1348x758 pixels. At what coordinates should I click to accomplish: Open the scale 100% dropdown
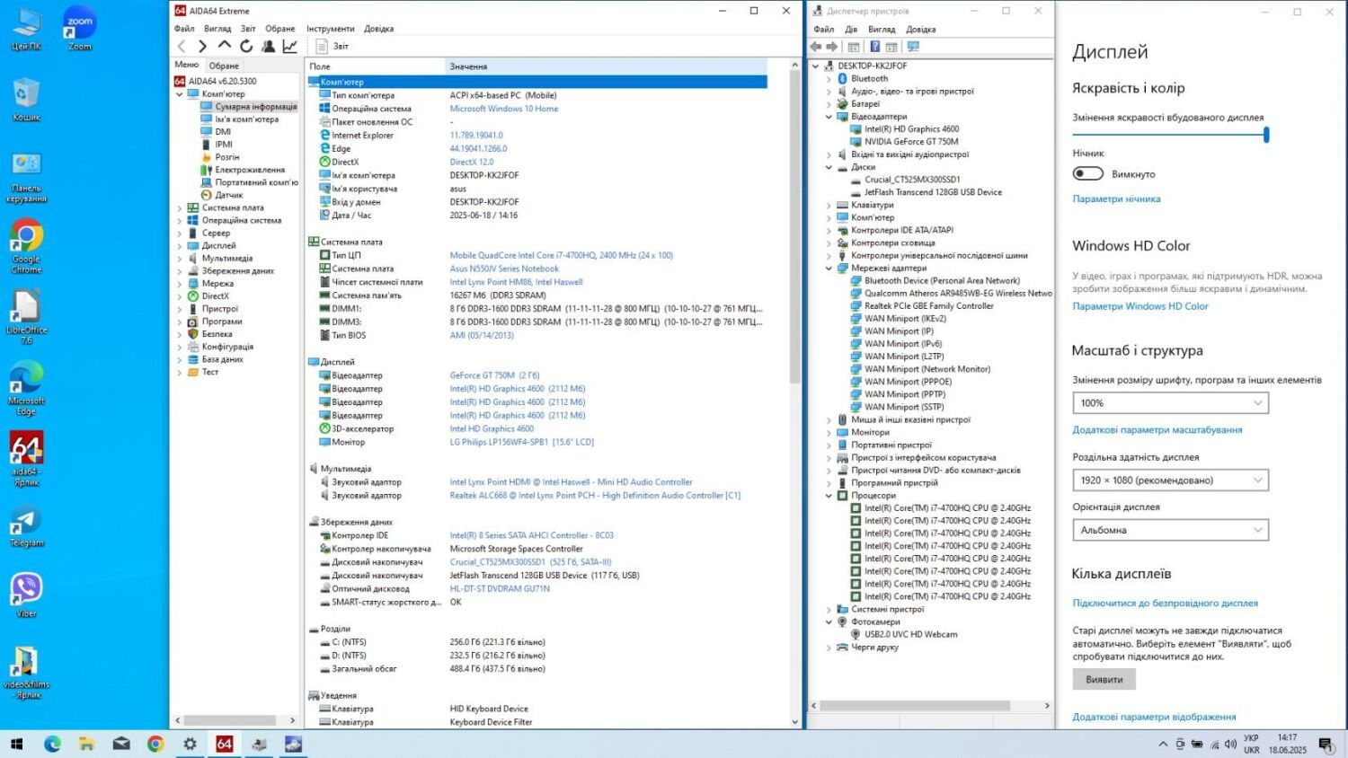point(1170,403)
